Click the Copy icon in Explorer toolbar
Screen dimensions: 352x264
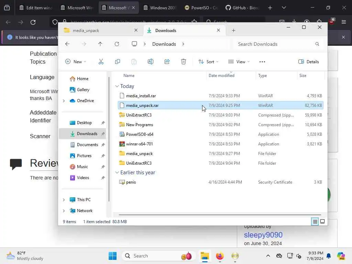(118, 62)
